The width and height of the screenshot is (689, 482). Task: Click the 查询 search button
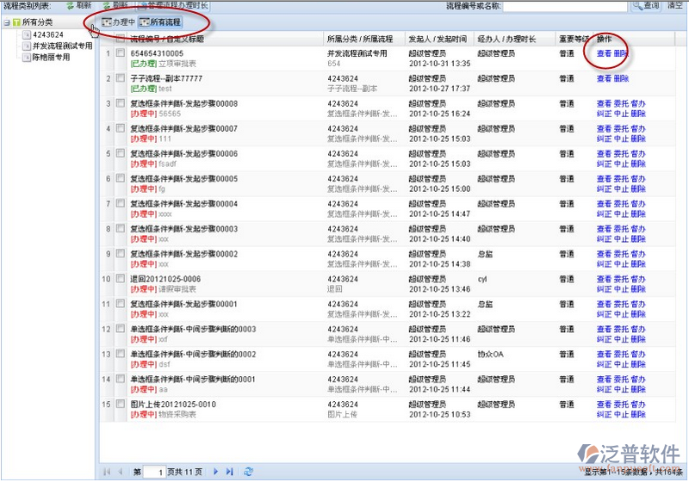coord(646,5)
